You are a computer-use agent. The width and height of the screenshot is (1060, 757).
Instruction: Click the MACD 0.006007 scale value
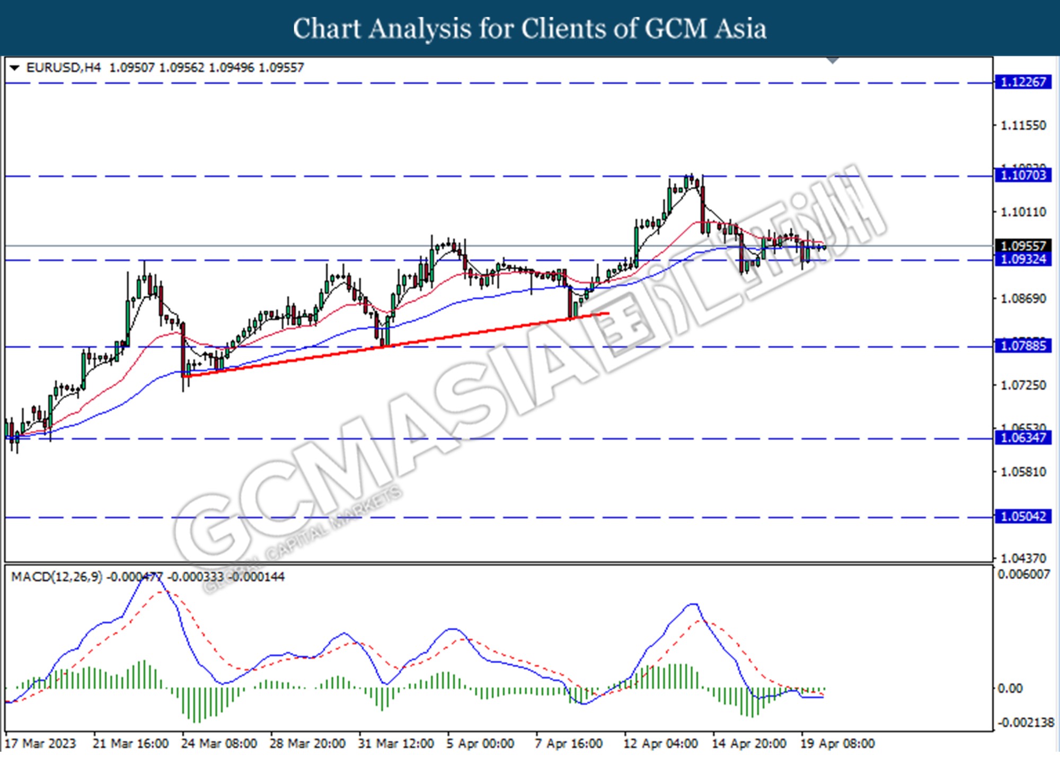pyautogui.click(x=1023, y=575)
